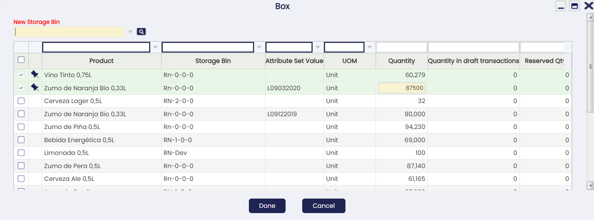Sort by the Quantity column header
The height and width of the screenshot is (220, 594).
click(x=402, y=61)
